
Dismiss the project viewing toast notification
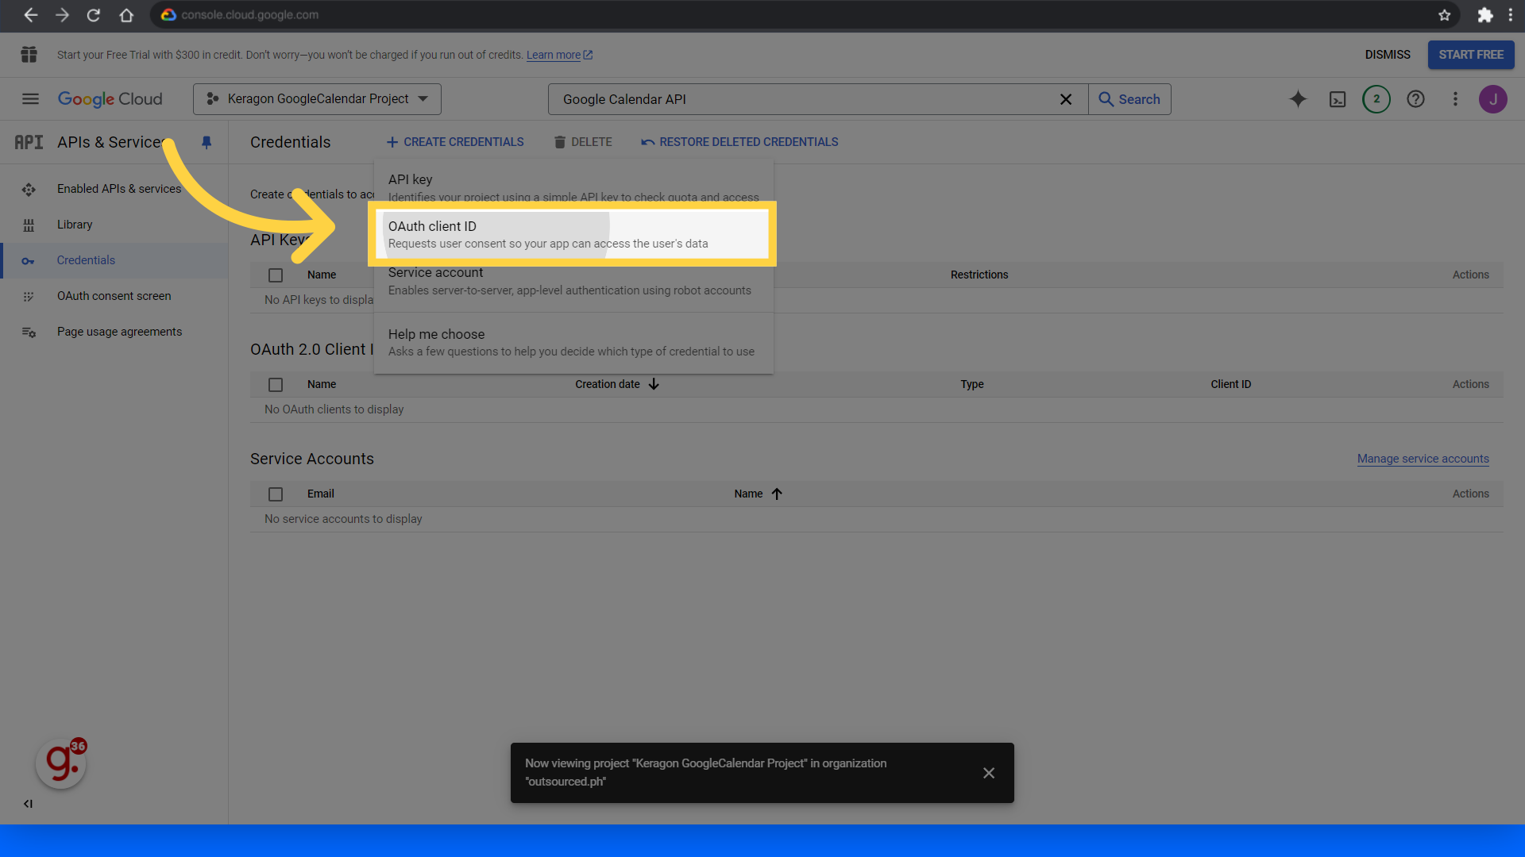point(988,772)
